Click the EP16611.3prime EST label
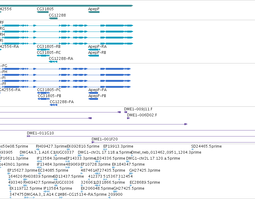The height and width of the screenshot is (199, 255). (x=14, y=158)
